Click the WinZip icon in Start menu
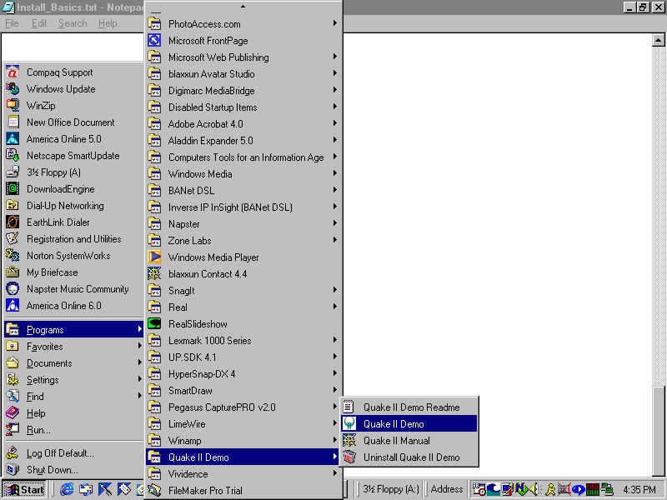The height and width of the screenshot is (500, 667). (x=13, y=106)
